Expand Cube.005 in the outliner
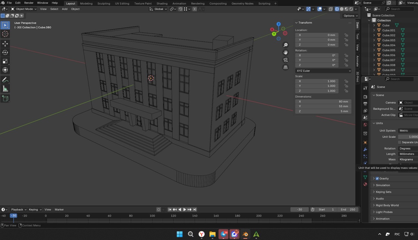Viewport: 418px width, 240px height. pyautogui.click(x=374, y=50)
